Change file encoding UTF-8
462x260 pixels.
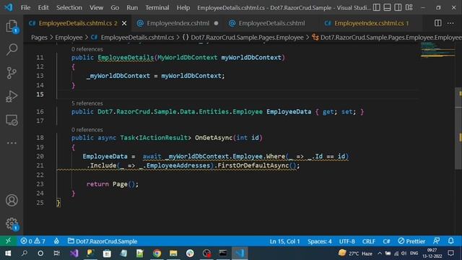click(346, 241)
